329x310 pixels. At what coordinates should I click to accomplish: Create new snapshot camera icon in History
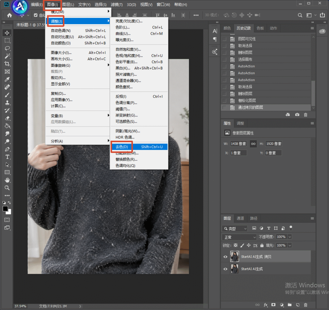[297, 114]
